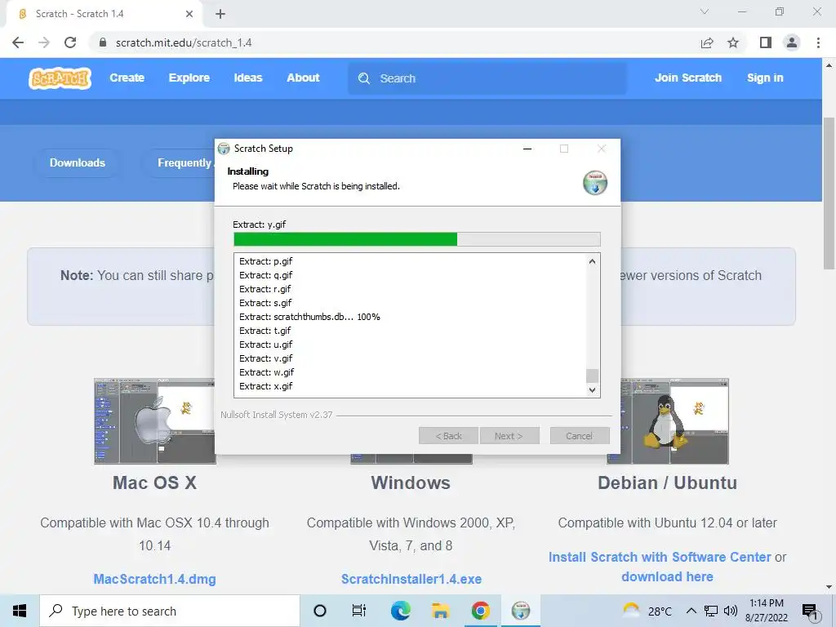Open About in the Scratch navigation

(x=303, y=78)
